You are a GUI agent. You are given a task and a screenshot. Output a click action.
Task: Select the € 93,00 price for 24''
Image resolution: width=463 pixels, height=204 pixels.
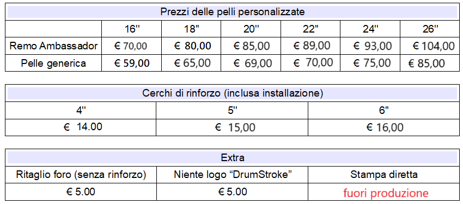click(373, 46)
